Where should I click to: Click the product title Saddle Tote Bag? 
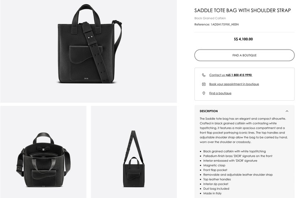(x=243, y=10)
